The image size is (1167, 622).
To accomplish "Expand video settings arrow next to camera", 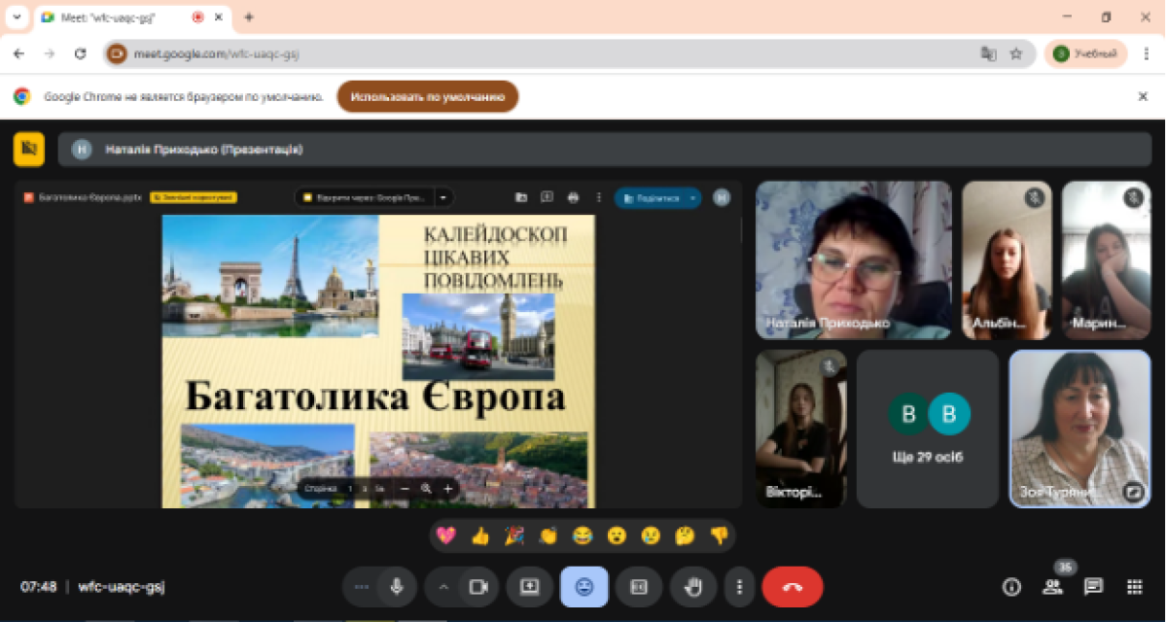I will pos(444,587).
